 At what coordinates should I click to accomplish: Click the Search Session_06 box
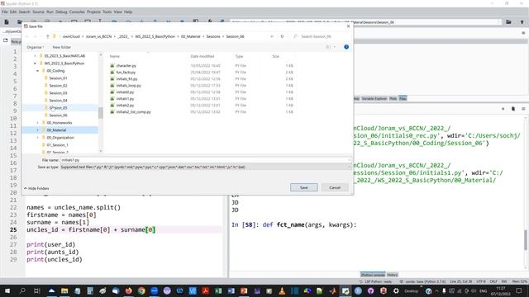pos(321,36)
